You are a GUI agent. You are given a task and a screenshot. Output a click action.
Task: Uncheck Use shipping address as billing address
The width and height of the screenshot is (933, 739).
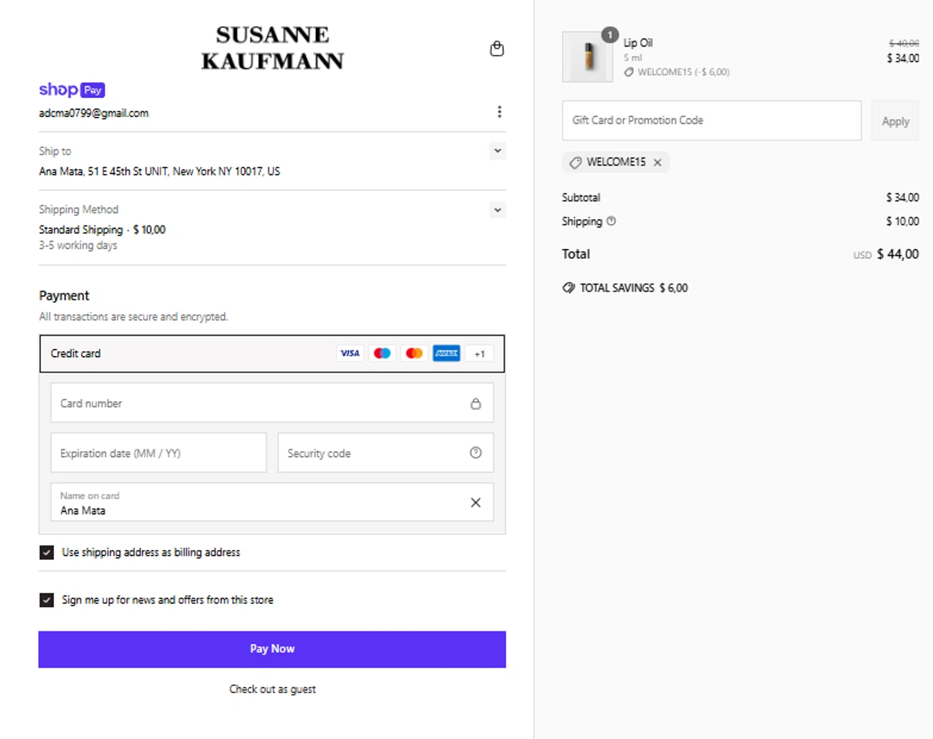click(47, 552)
